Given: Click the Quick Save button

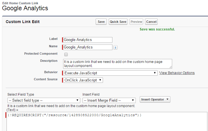Looking at the screenshot, I should pyautogui.click(x=118, y=22).
